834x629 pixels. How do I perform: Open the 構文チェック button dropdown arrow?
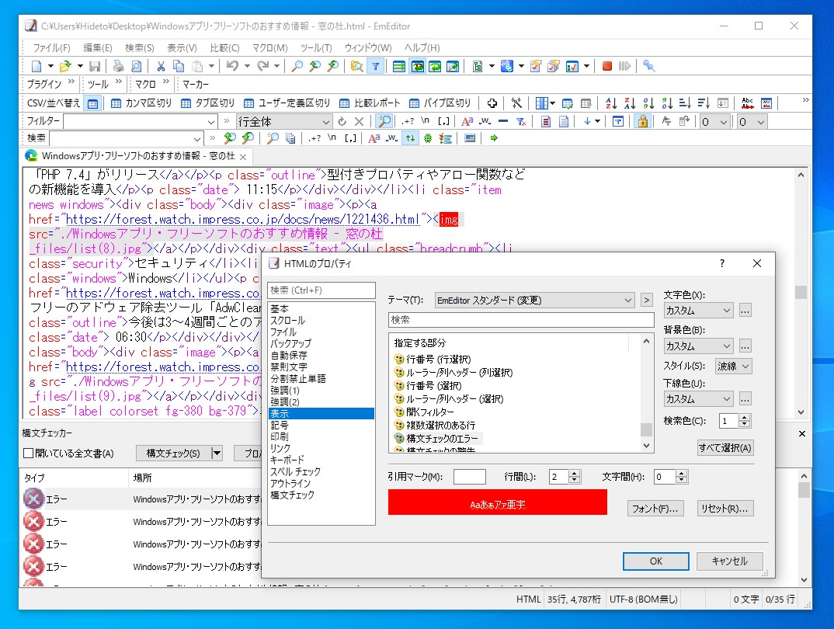[x=217, y=454]
